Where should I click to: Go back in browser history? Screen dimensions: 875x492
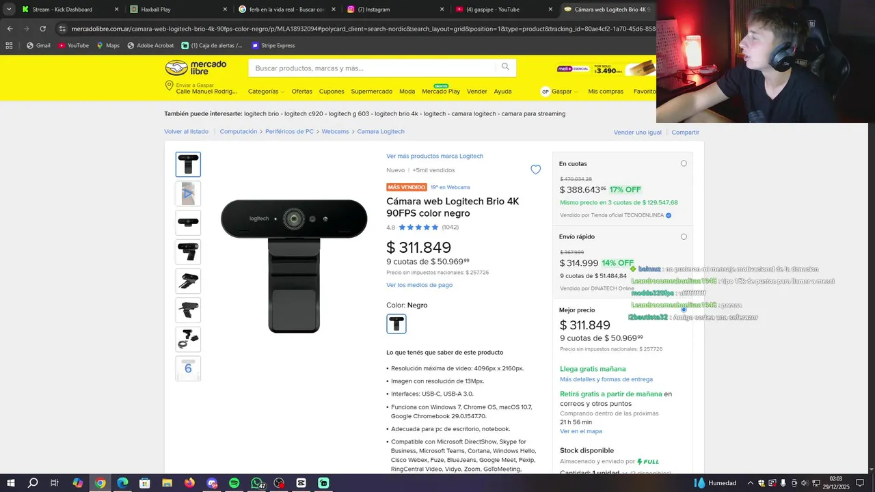10,29
